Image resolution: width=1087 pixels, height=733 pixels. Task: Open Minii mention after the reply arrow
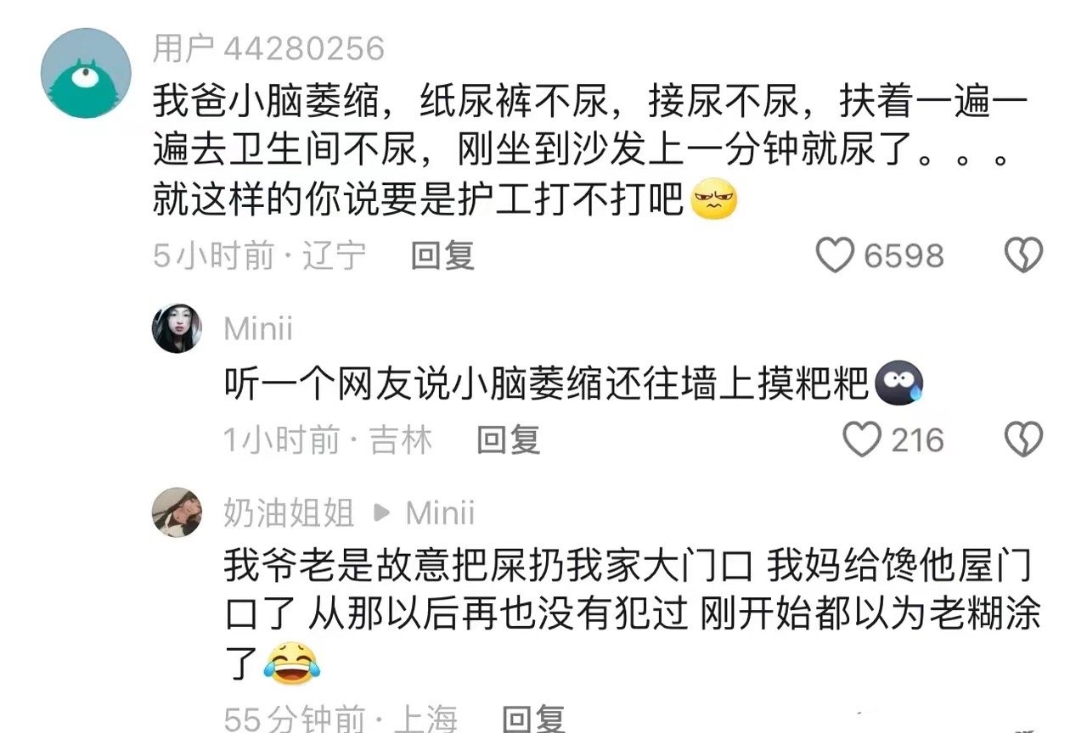point(440,512)
